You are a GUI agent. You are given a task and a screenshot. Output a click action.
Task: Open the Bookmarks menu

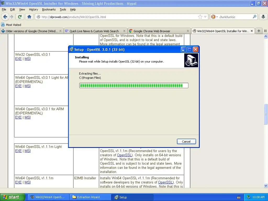(49, 9)
